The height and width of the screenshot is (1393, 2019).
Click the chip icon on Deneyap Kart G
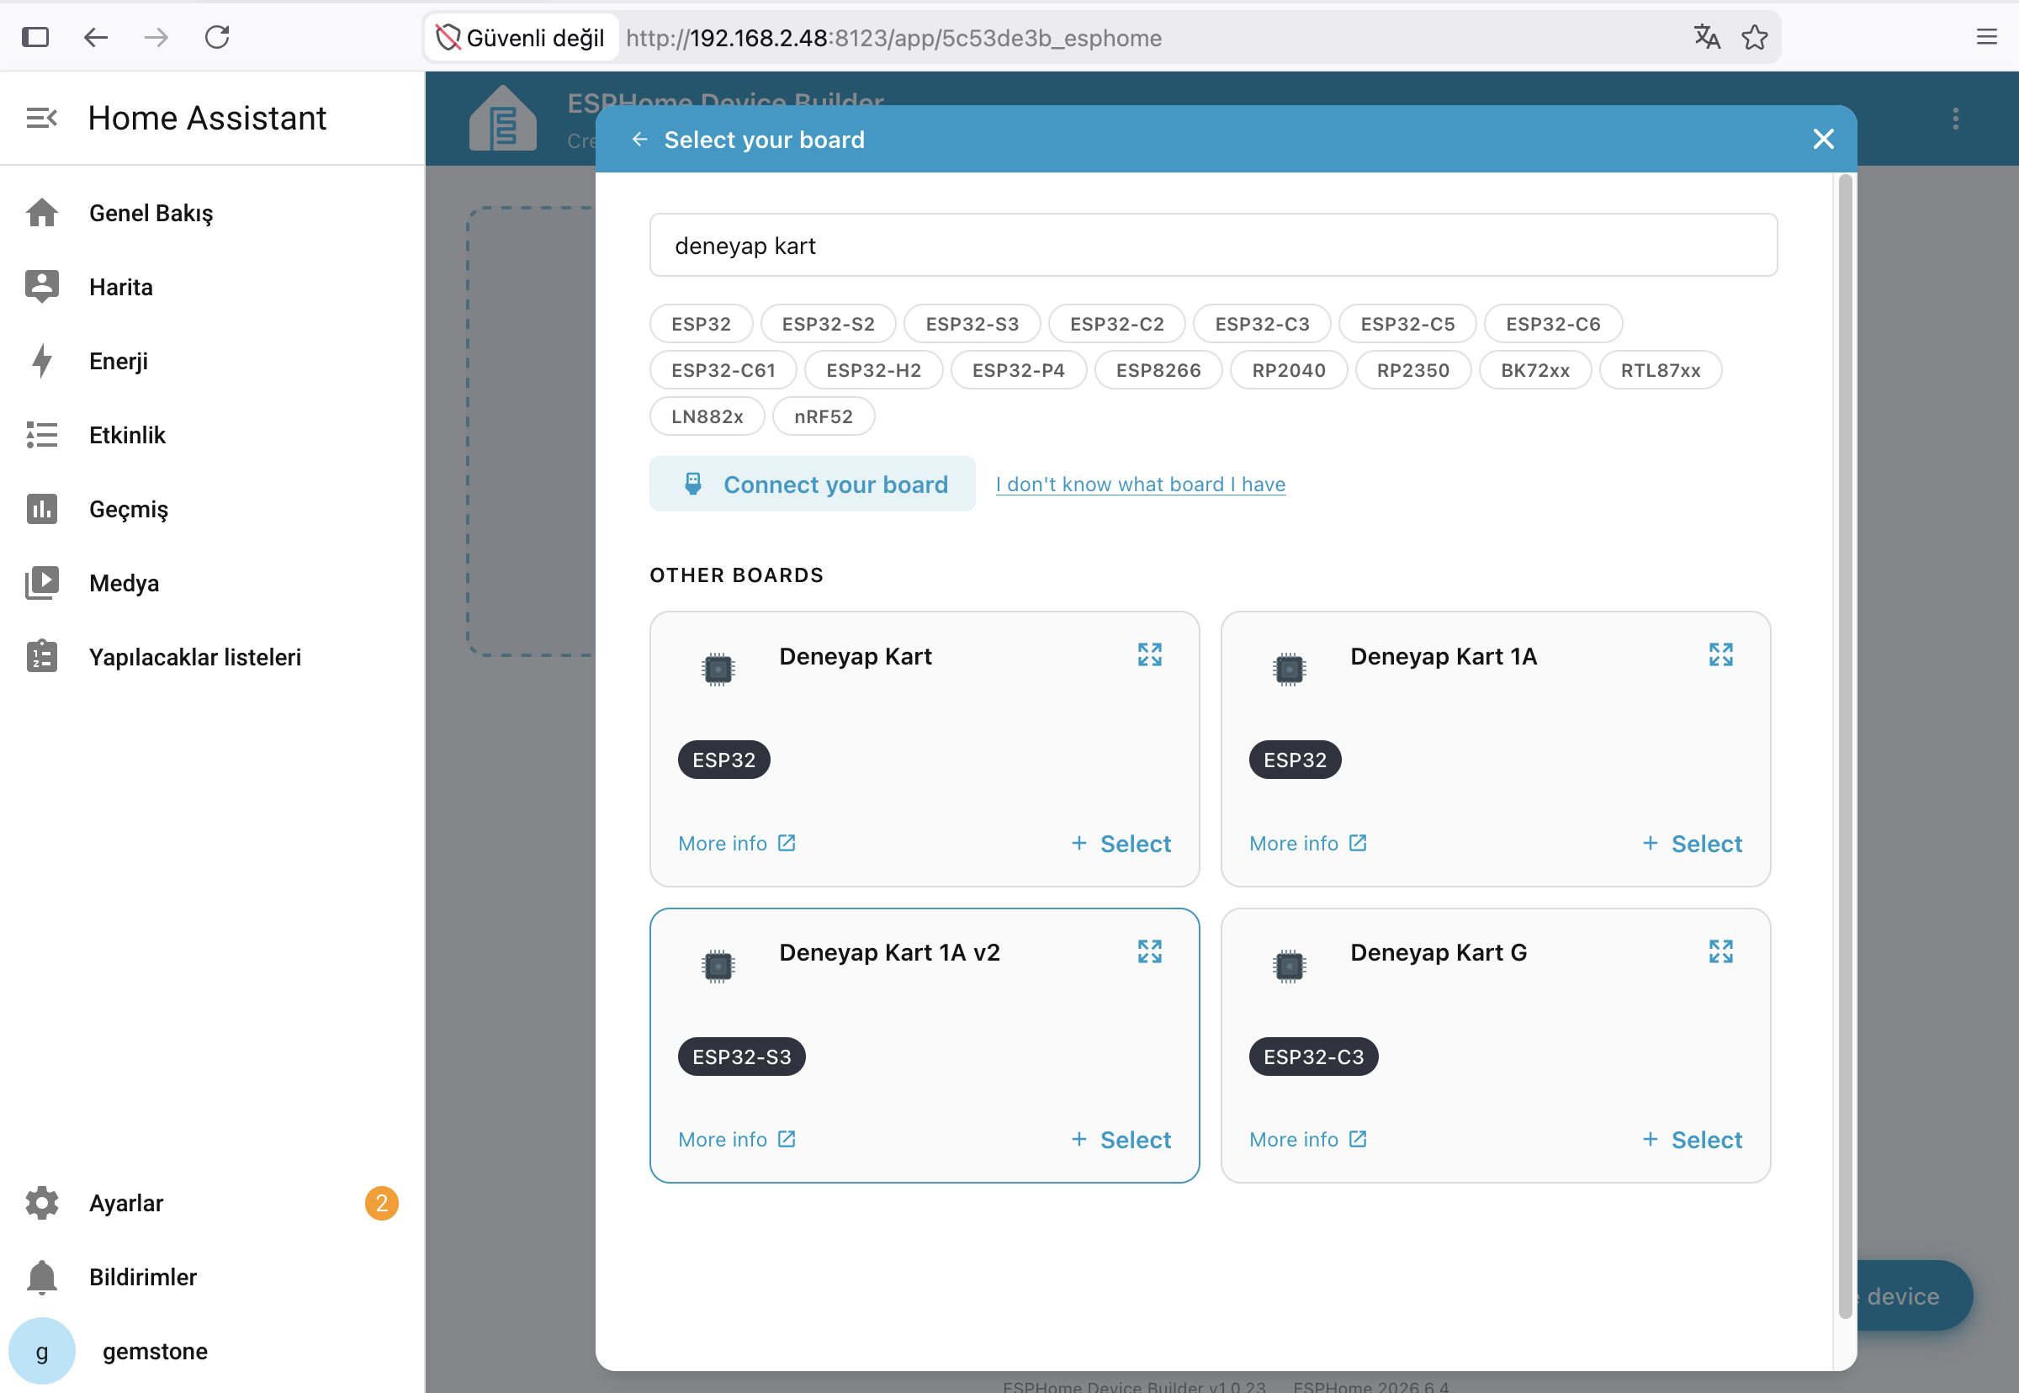tap(1289, 967)
